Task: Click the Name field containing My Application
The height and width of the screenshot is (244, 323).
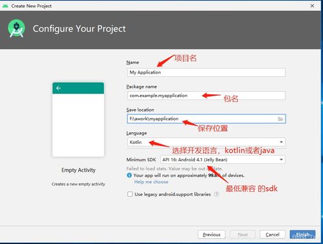Action: click(x=206, y=72)
